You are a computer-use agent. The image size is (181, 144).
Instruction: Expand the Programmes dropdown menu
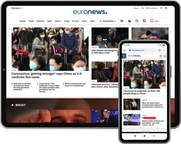108,21
